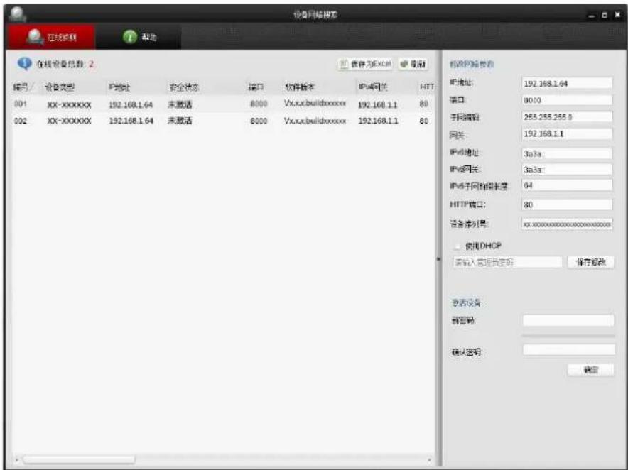Click the XX-XXXXXXX device type in row 001
The image size is (628, 470).
coord(70,105)
